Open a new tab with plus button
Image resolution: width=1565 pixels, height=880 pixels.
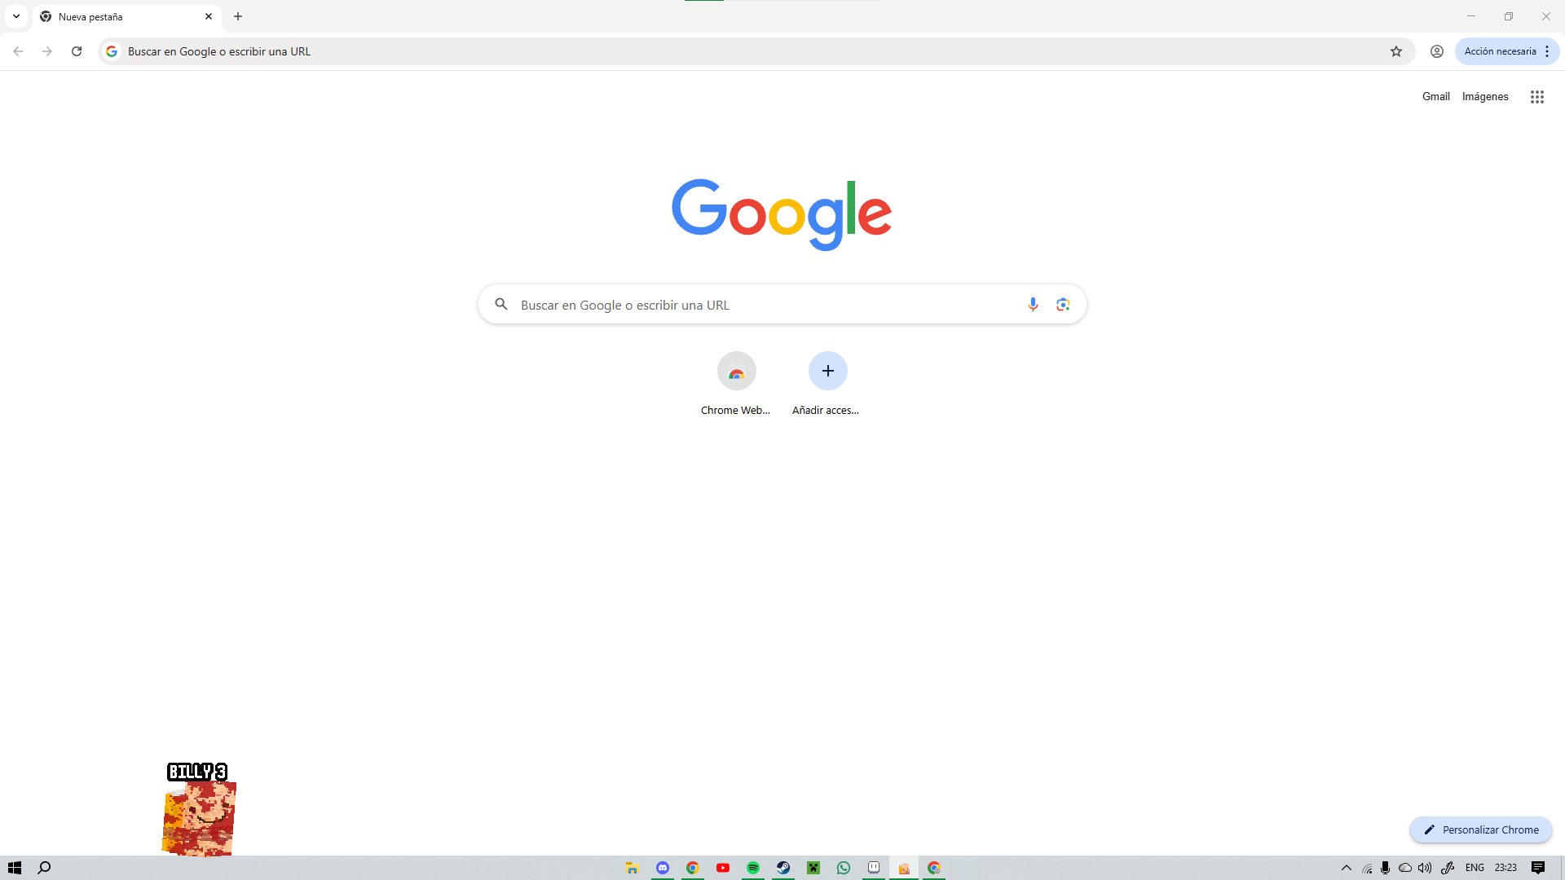pos(238,16)
